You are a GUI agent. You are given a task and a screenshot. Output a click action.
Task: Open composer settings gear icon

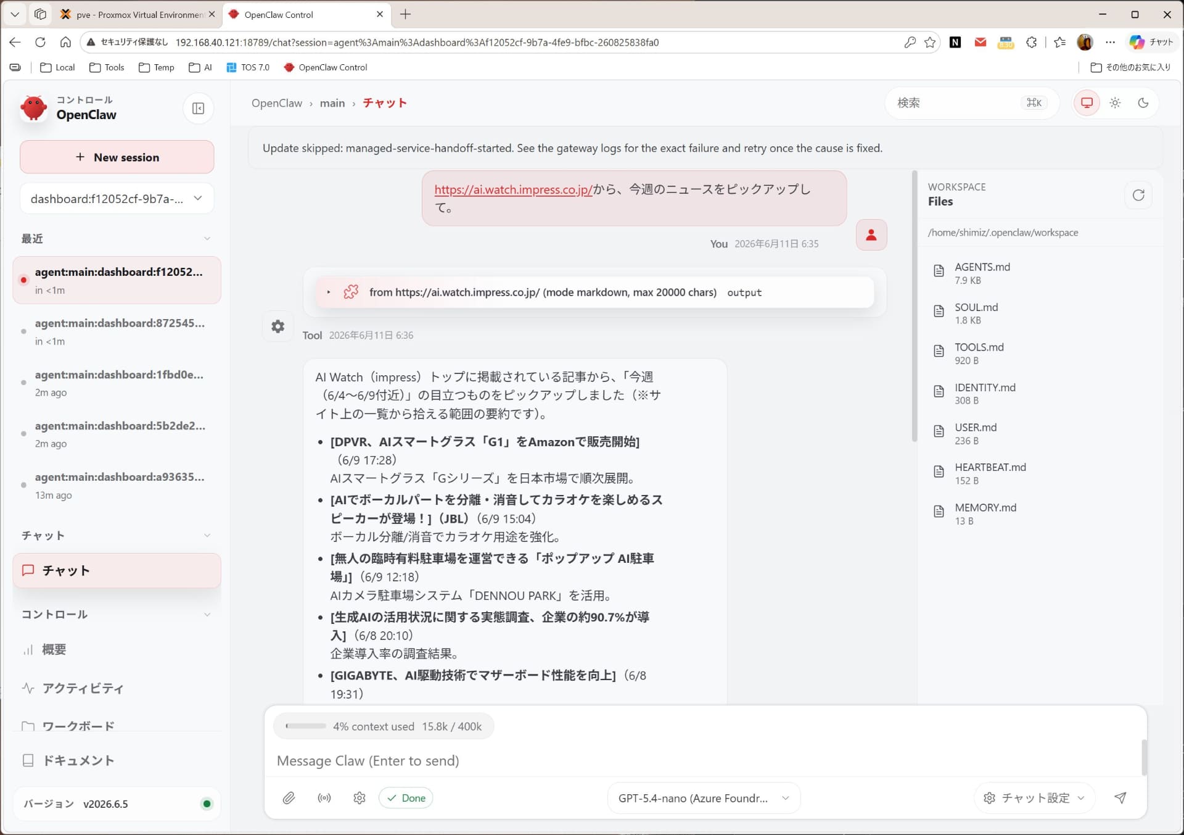point(360,798)
